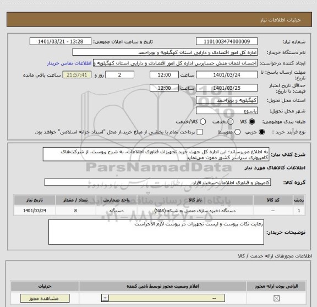Viewport: 317px width, 307px height.
Task: Click the مشاهده مجوز button
Action: [x=45, y=298]
